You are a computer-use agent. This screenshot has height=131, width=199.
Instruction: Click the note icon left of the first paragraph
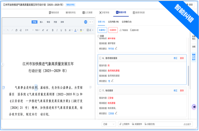pos(4,88)
